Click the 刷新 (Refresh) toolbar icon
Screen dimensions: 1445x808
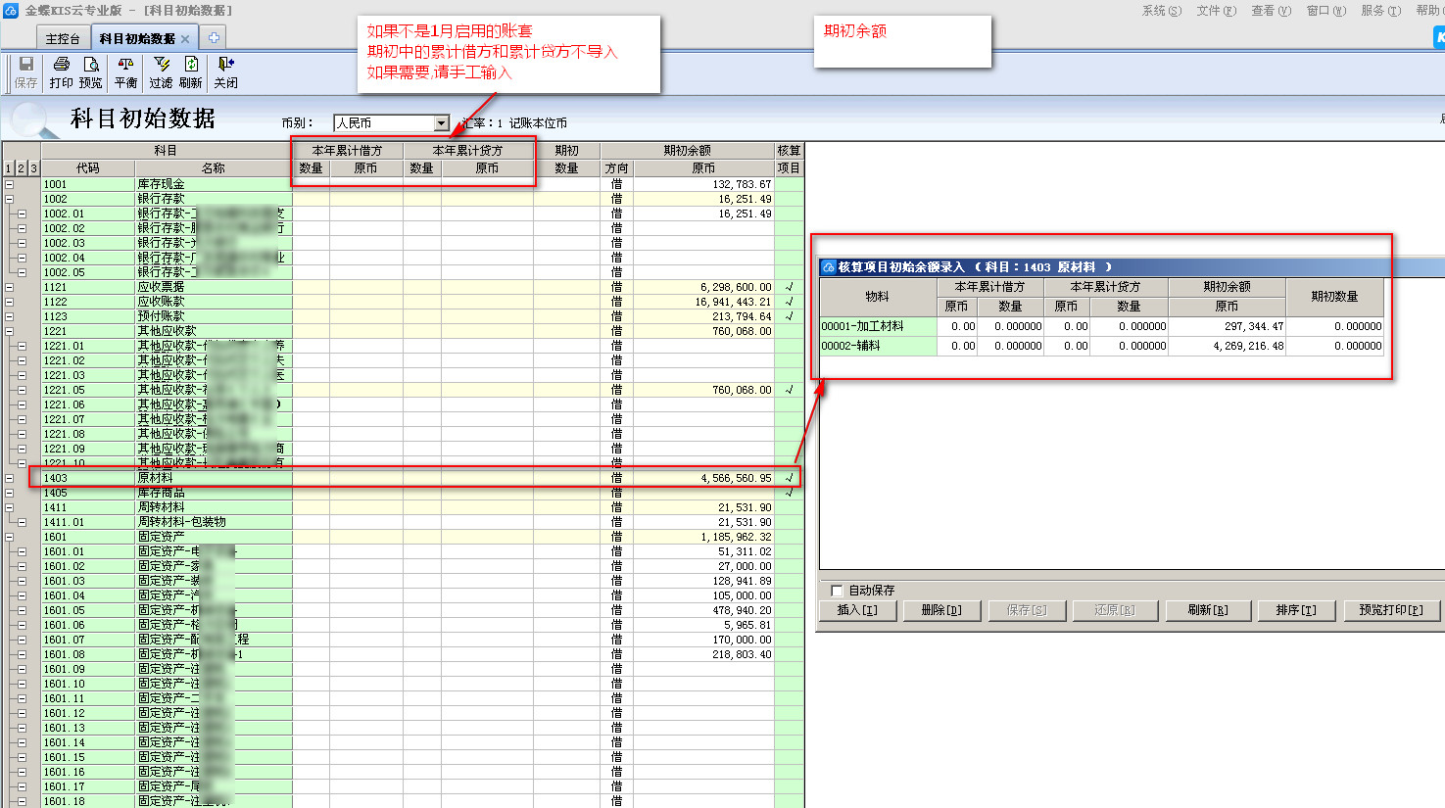[x=191, y=65]
